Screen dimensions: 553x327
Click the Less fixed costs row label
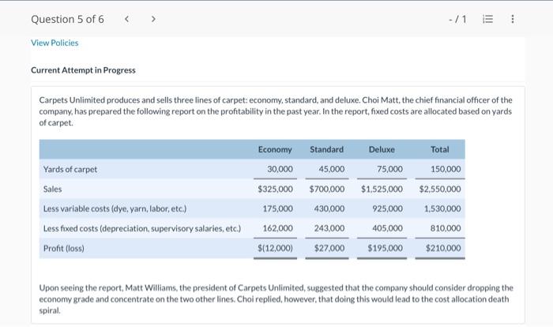click(141, 228)
